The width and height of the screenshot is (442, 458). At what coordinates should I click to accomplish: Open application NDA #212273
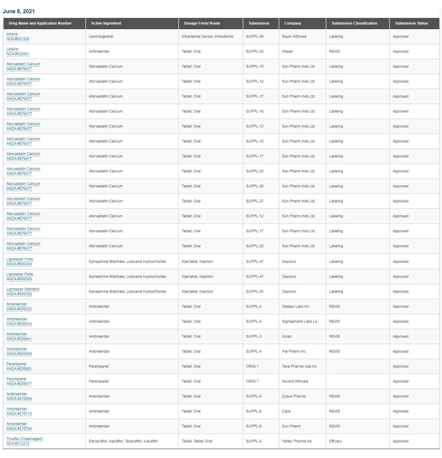[x=18, y=444]
